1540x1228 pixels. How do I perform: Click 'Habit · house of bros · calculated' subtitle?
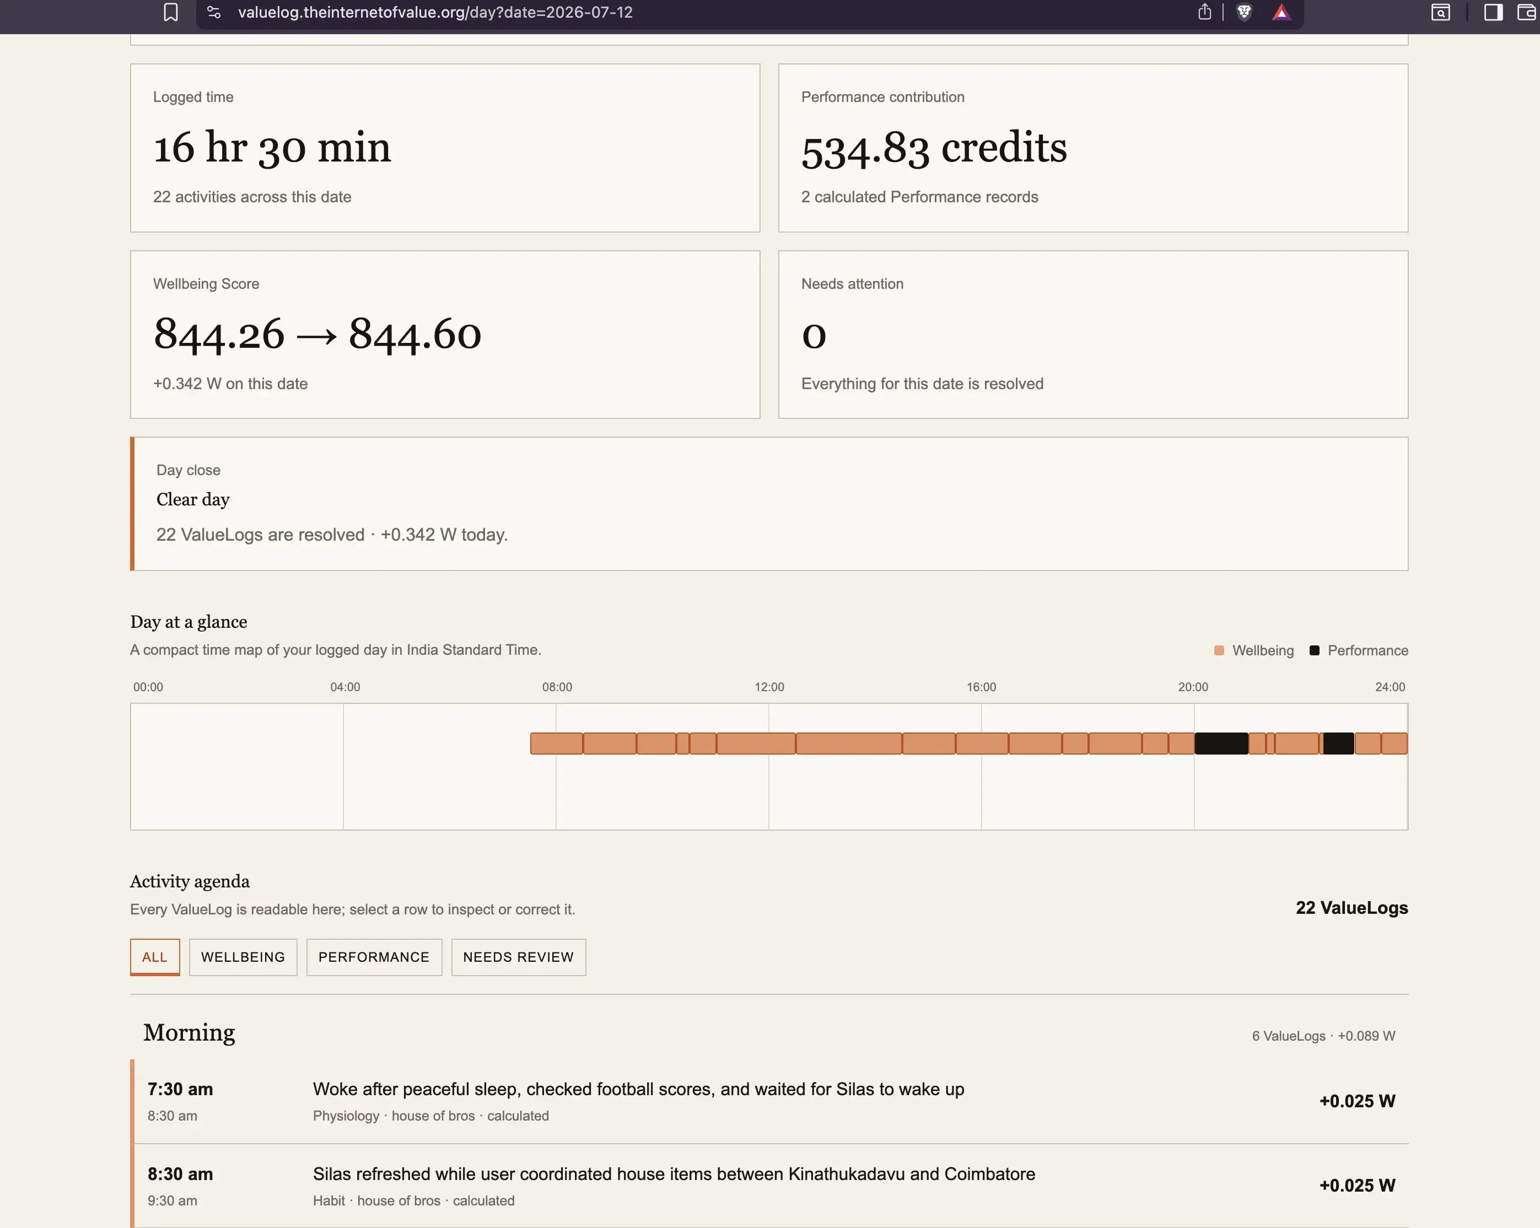pyautogui.click(x=413, y=1201)
